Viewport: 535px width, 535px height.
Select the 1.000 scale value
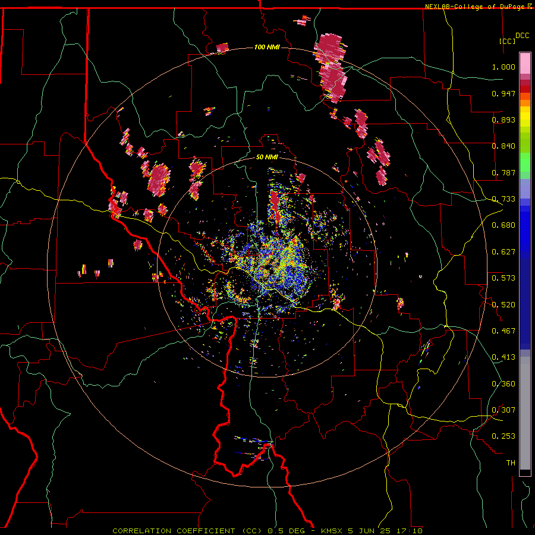(x=503, y=67)
